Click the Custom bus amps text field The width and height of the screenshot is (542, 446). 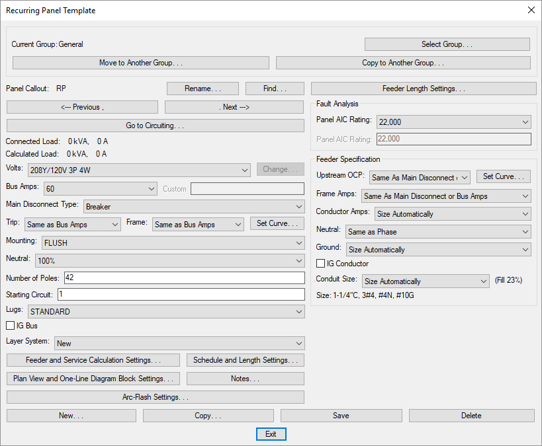click(x=248, y=189)
